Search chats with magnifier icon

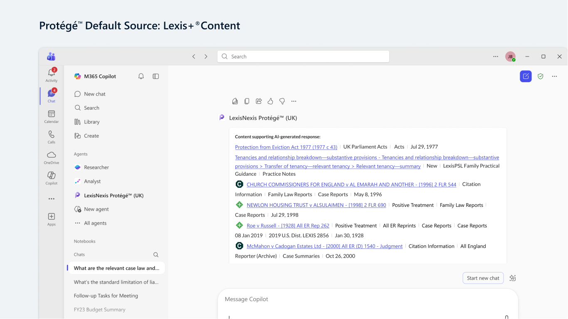tap(156, 255)
